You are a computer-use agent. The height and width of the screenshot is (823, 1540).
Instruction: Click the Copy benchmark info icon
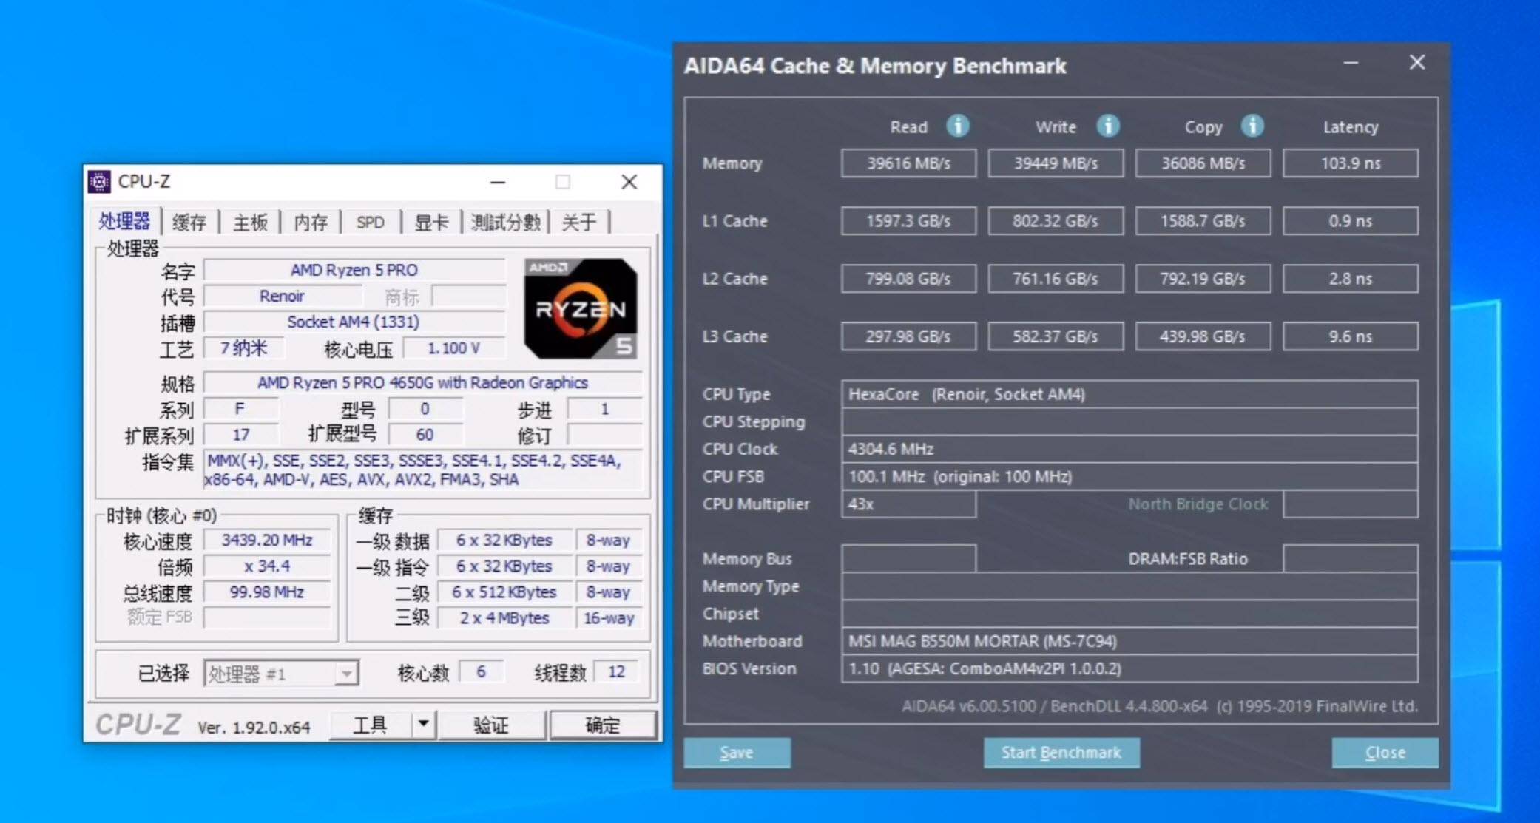tap(1253, 126)
